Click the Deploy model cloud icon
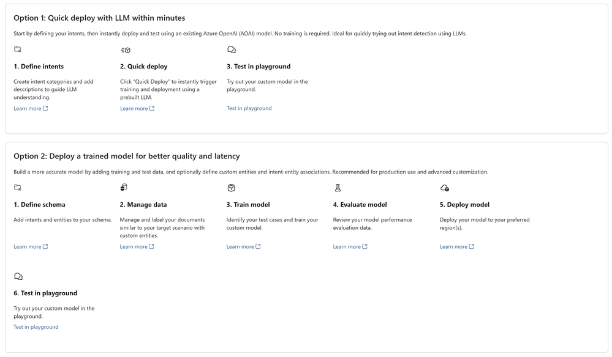Screen dimensions: 612x357 pyautogui.click(x=445, y=188)
